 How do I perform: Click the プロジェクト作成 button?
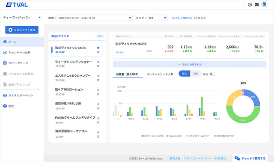(x=22, y=30)
